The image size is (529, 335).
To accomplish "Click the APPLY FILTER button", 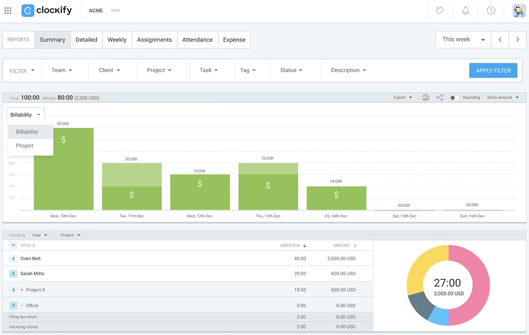I will [493, 70].
